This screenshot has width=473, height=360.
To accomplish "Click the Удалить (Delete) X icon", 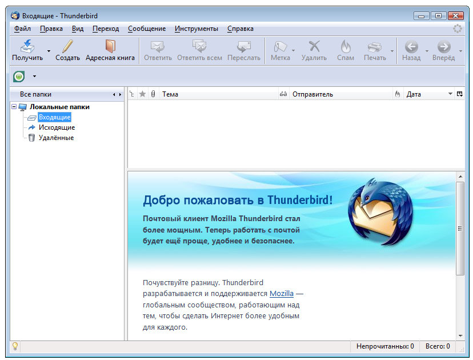I will 314,46.
